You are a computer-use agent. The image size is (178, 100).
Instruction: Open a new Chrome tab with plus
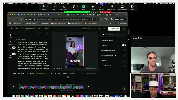pyautogui.click(x=117, y=15)
